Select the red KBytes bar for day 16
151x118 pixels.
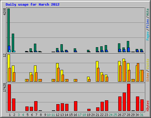(75, 106)
